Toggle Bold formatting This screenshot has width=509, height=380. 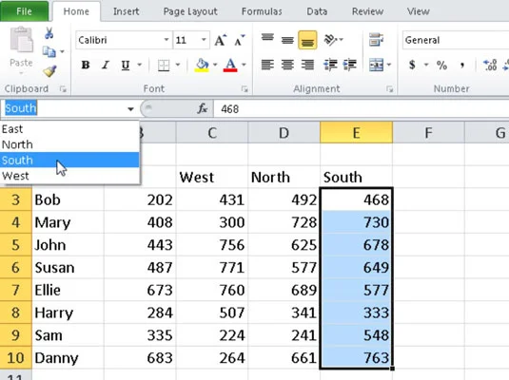[x=86, y=66]
